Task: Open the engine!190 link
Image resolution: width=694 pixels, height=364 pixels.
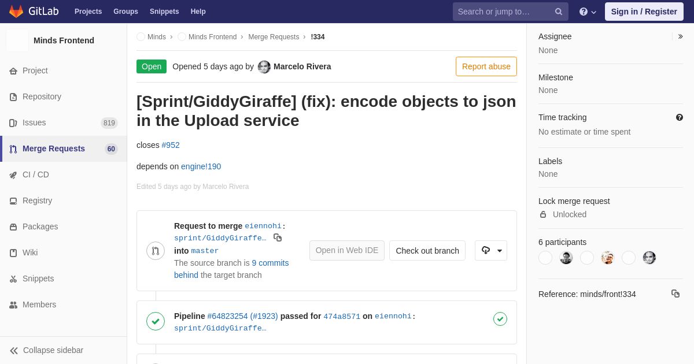Action: [x=201, y=166]
